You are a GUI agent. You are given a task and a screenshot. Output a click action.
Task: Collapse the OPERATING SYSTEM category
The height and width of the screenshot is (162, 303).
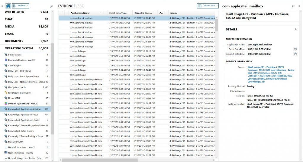click(x=26, y=48)
